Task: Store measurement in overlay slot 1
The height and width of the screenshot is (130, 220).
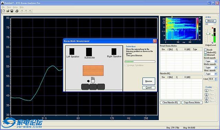Action: pyautogui.click(x=206, y=90)
